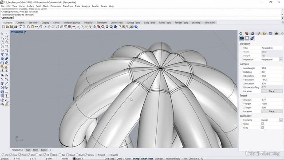Switch to the Surface Tools toolbar tab
Viewport: 284px width, 160px height.
click(133, 23)
